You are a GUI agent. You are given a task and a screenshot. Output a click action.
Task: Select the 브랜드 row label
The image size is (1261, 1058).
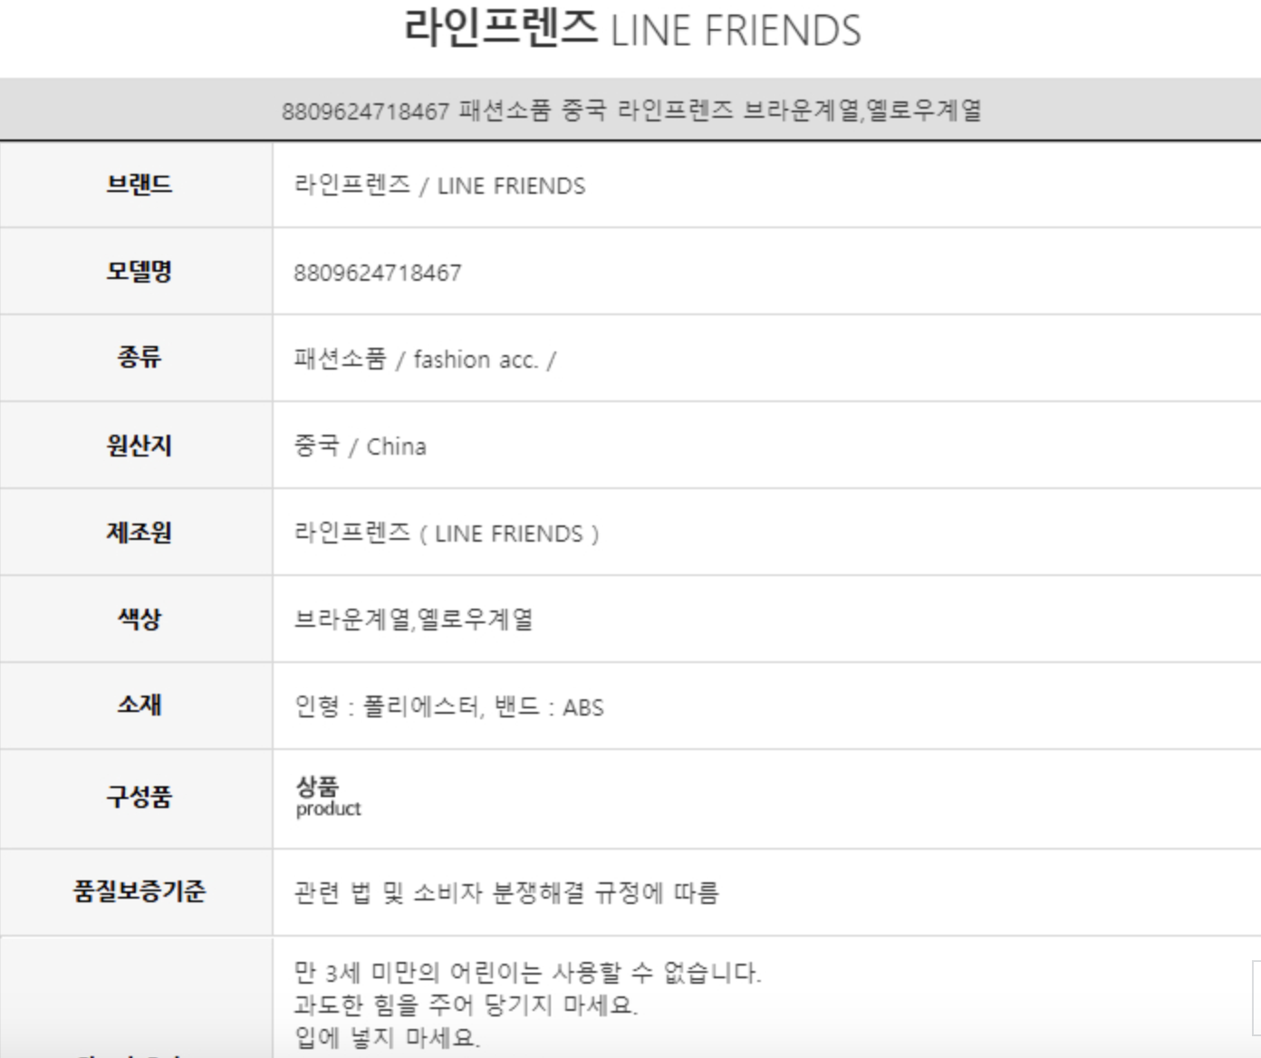coord(139,185)
